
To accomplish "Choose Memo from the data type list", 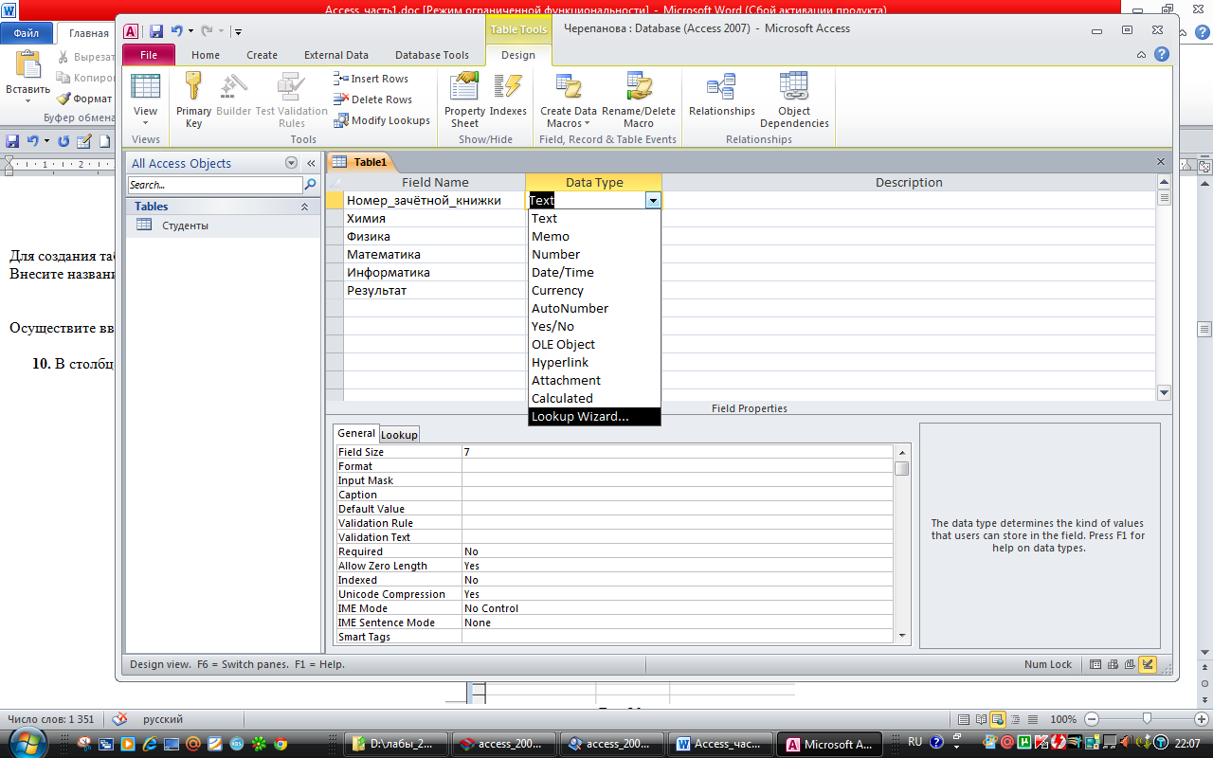I will tap(594, 236).
